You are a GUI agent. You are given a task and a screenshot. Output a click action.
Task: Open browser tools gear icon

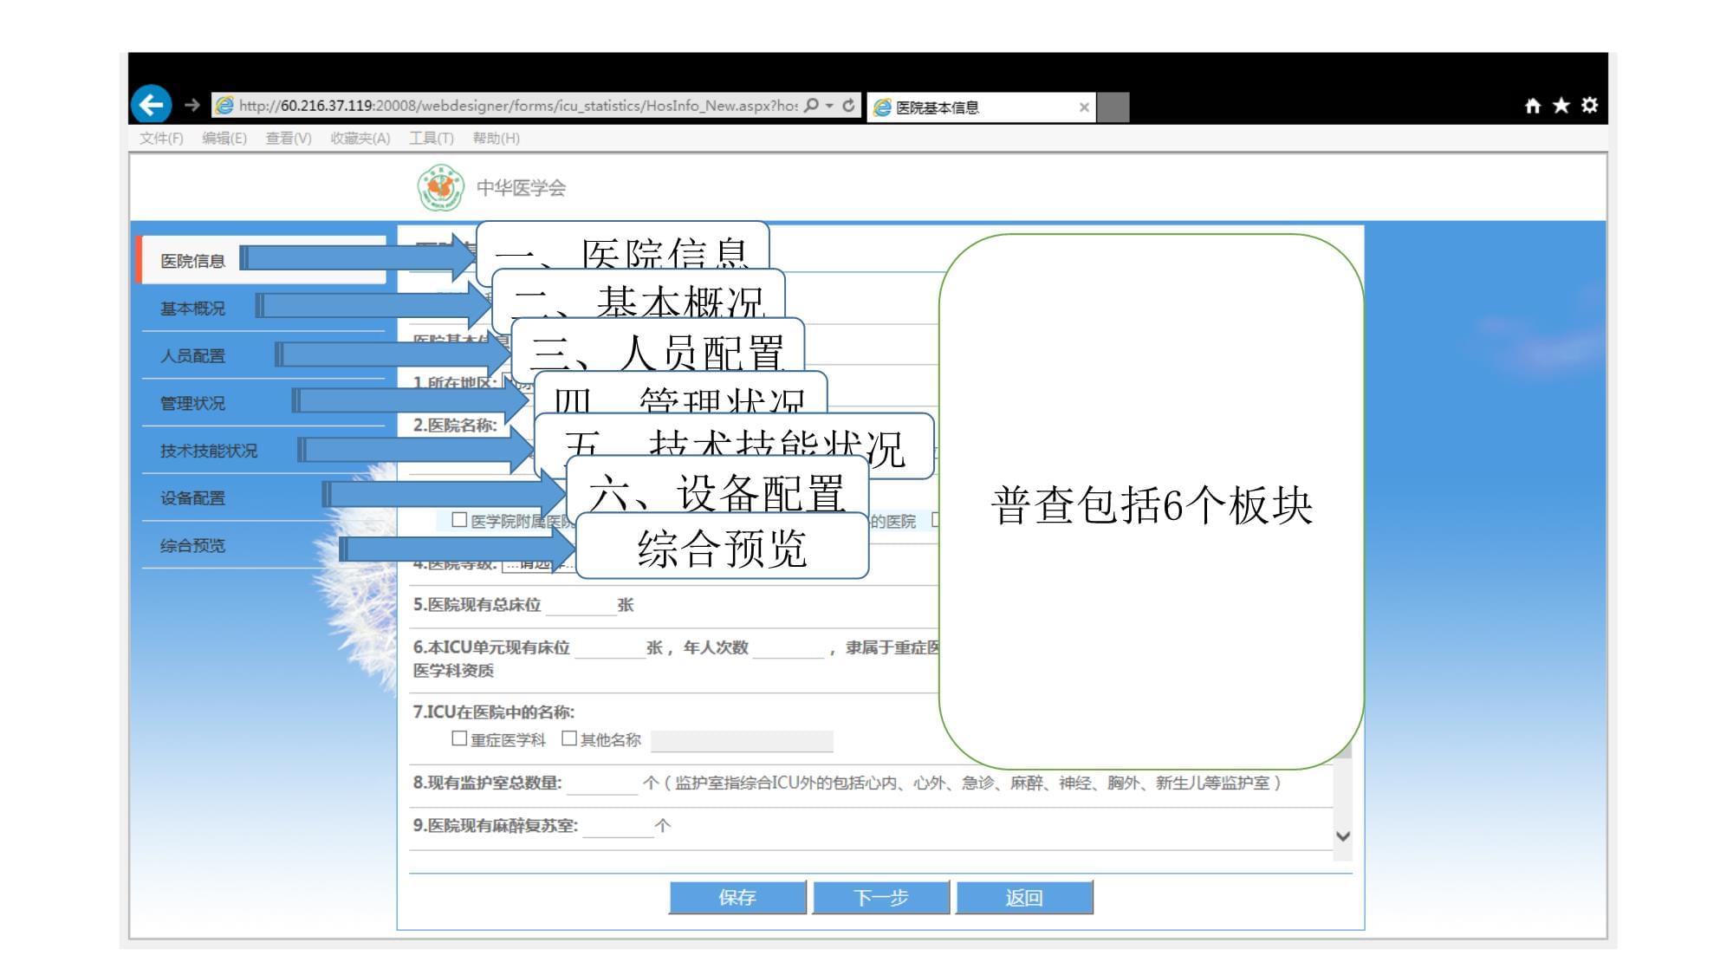1589,106
